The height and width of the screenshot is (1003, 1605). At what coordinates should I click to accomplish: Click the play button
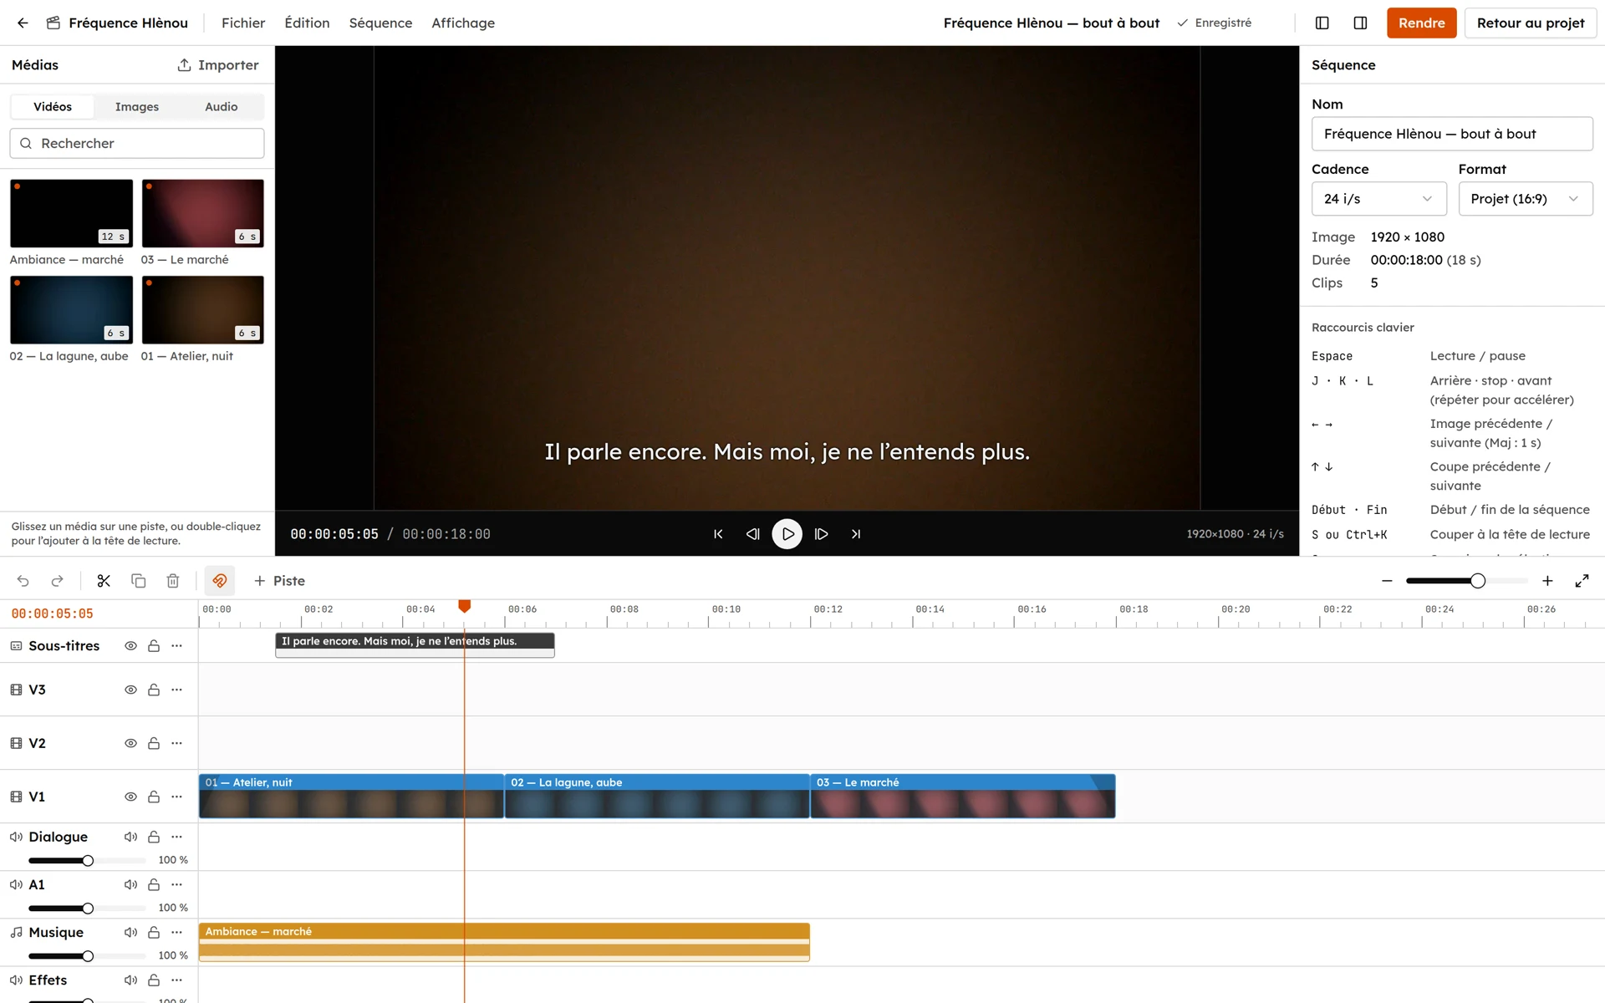pyautogui.click(x=787, y=534)
